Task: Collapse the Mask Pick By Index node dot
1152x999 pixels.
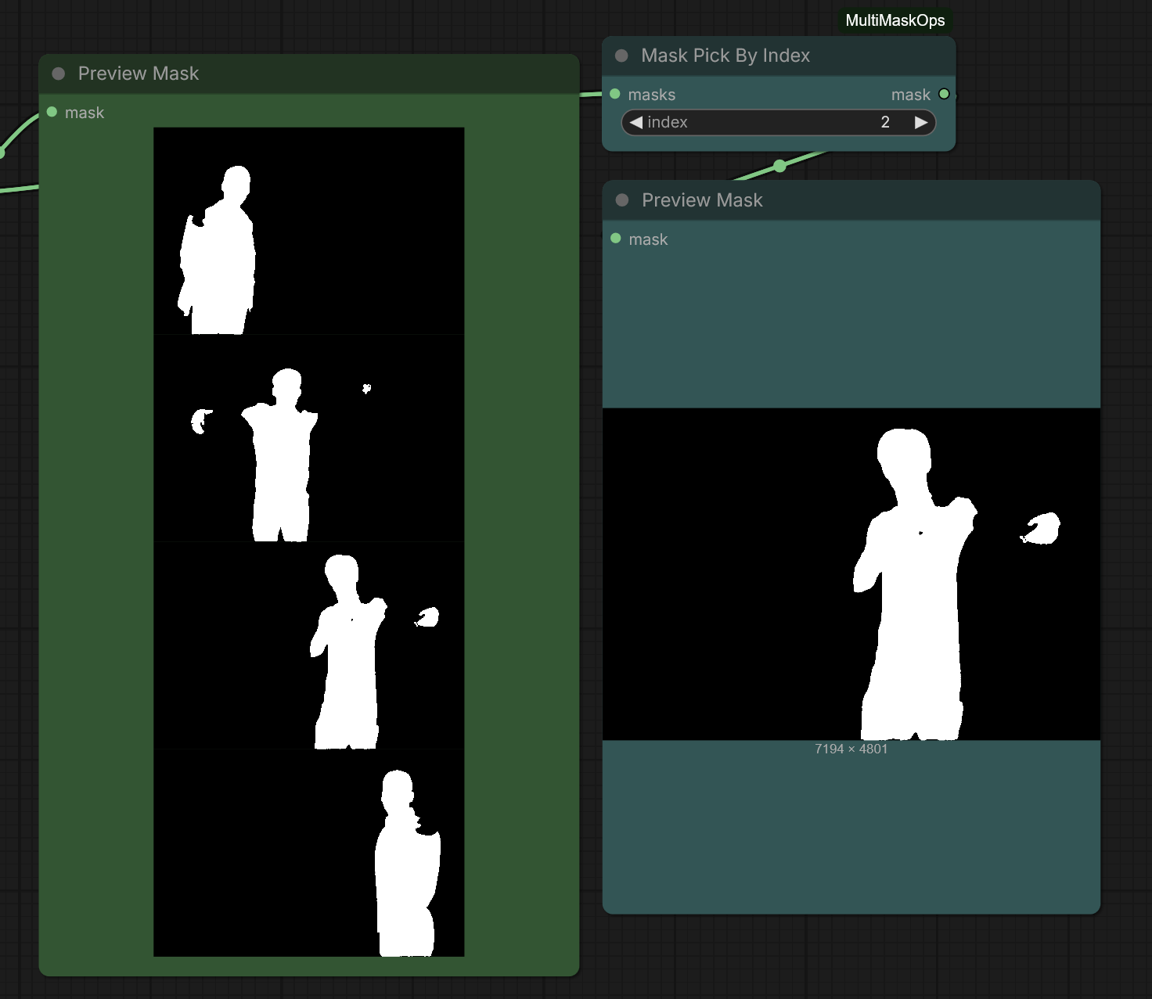Action: (x=622, y=56)
